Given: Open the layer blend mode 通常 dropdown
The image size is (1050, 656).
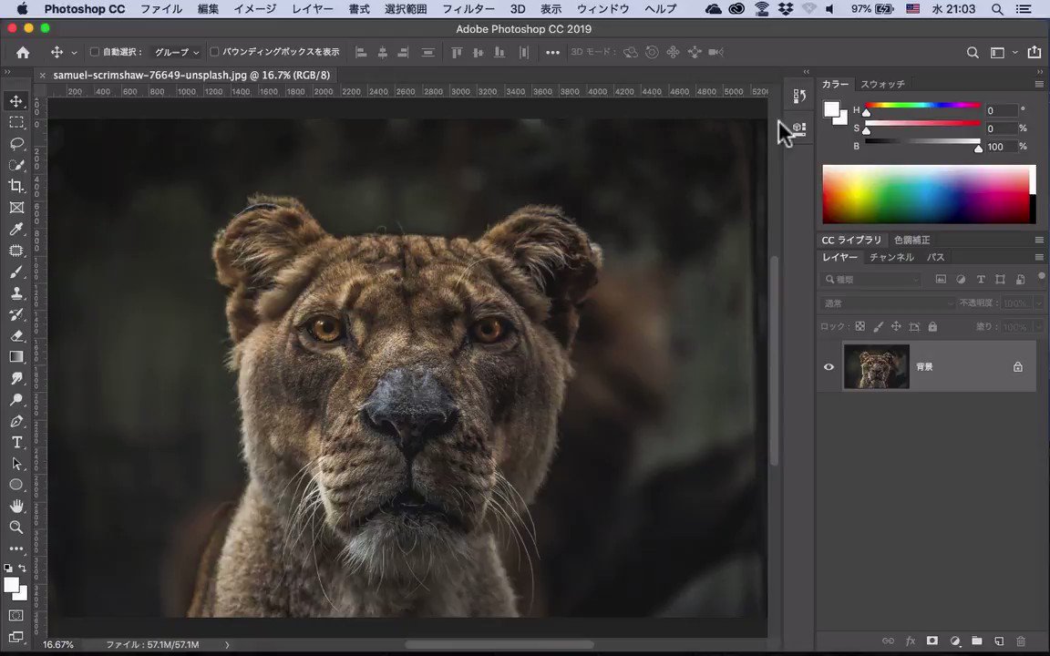Looking at the screenshot, I should point(888,303).
